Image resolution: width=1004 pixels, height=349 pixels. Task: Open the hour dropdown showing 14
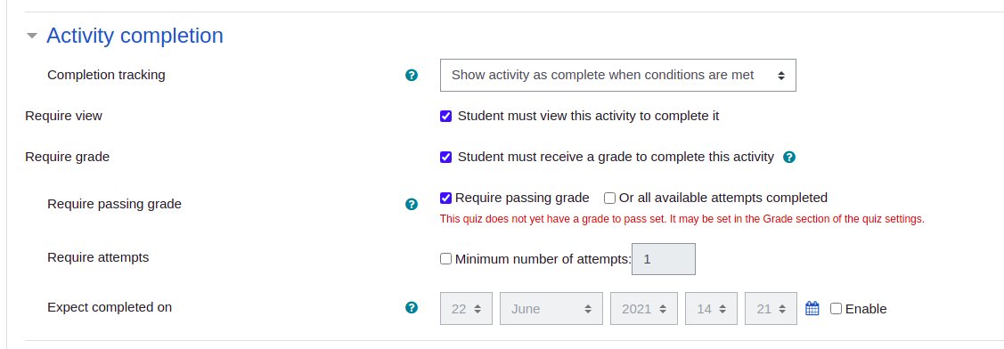(x=712, y=309)
